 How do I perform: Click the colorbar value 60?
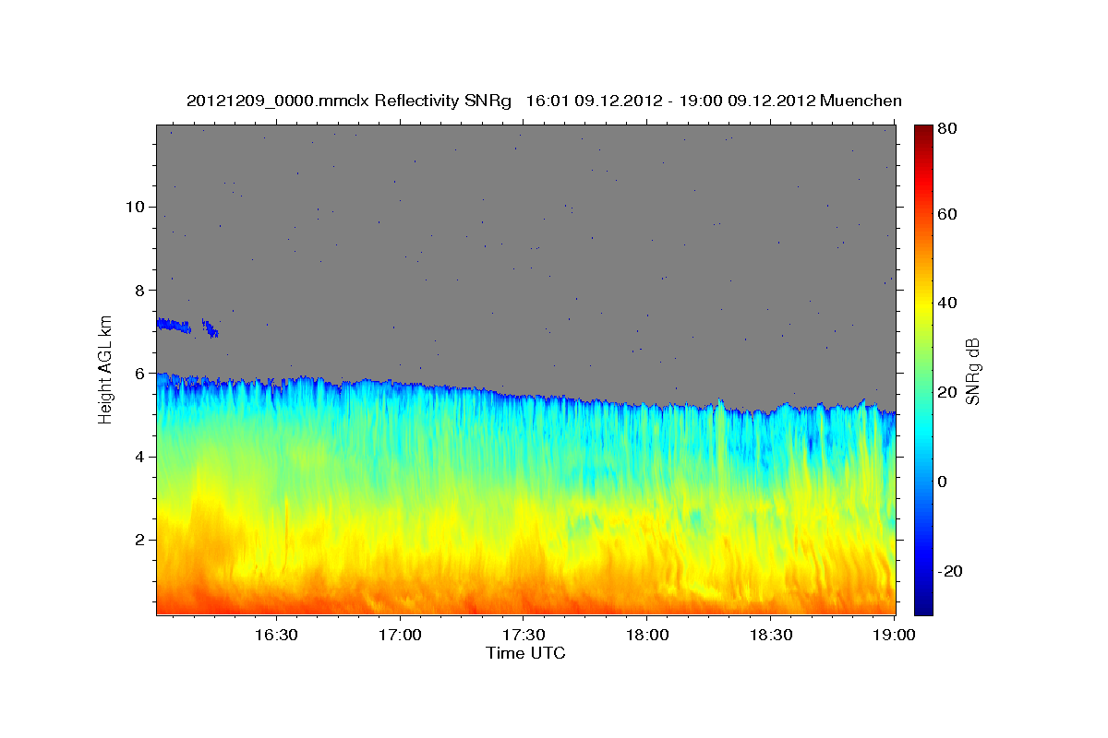pos(948,214)
